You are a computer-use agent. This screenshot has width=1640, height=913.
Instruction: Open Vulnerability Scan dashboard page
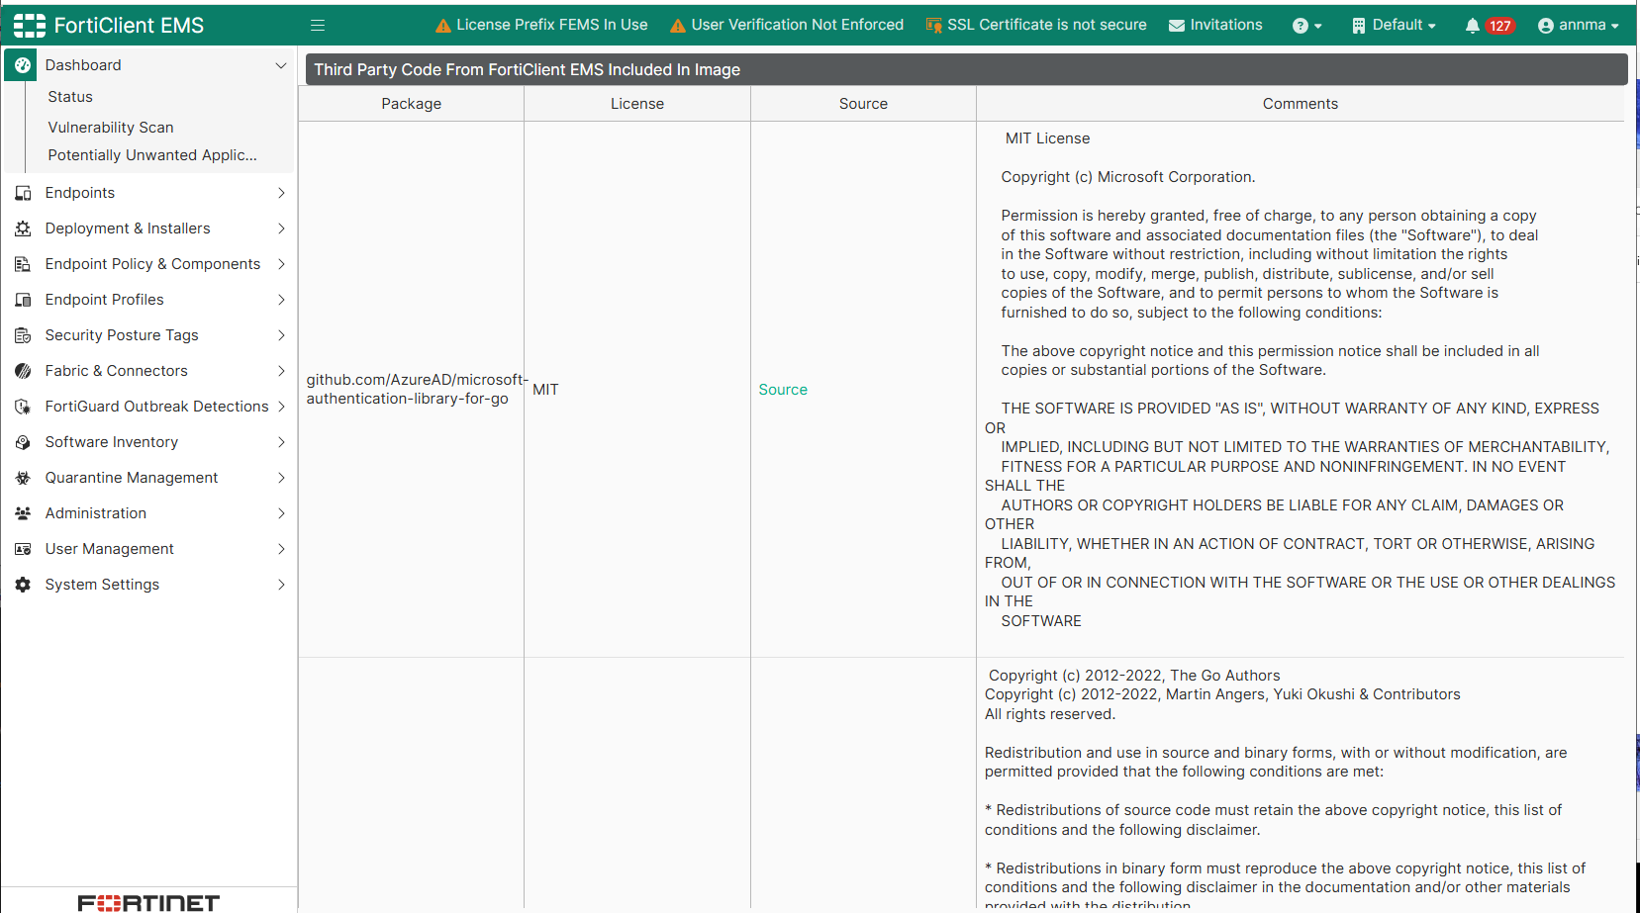[x=111, y=128]
